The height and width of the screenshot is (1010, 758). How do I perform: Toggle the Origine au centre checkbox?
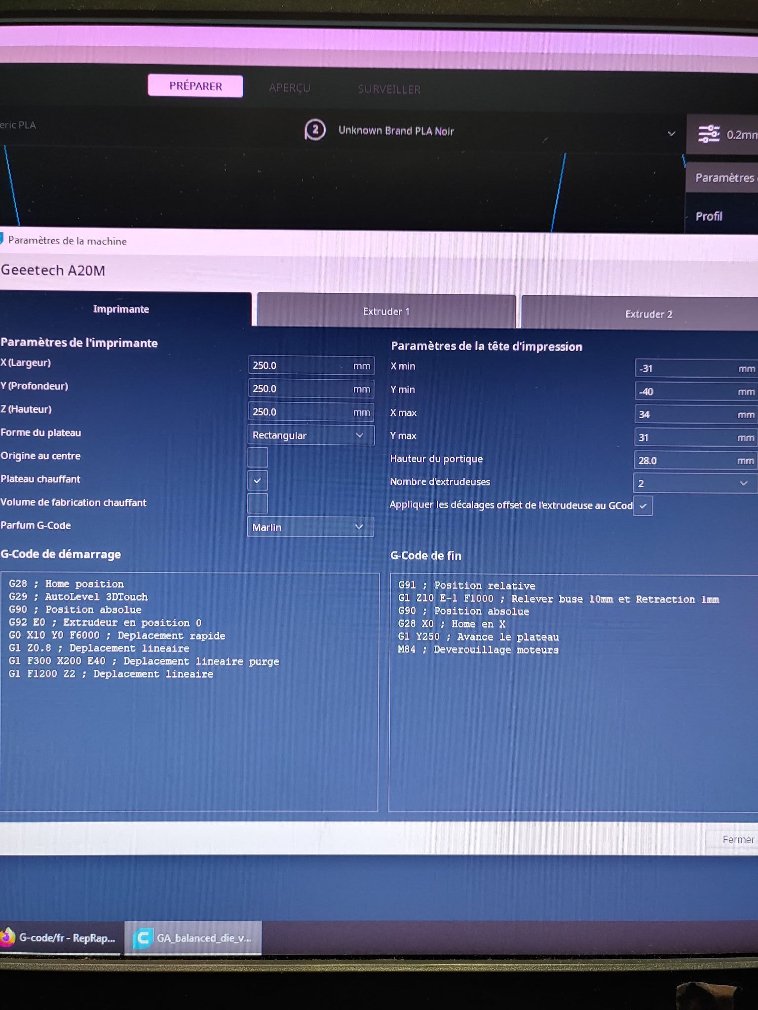click(258, 457)
